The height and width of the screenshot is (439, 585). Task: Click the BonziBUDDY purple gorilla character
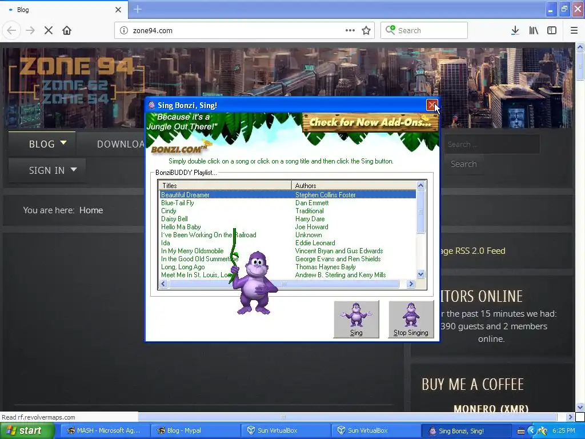click(255, 283)
